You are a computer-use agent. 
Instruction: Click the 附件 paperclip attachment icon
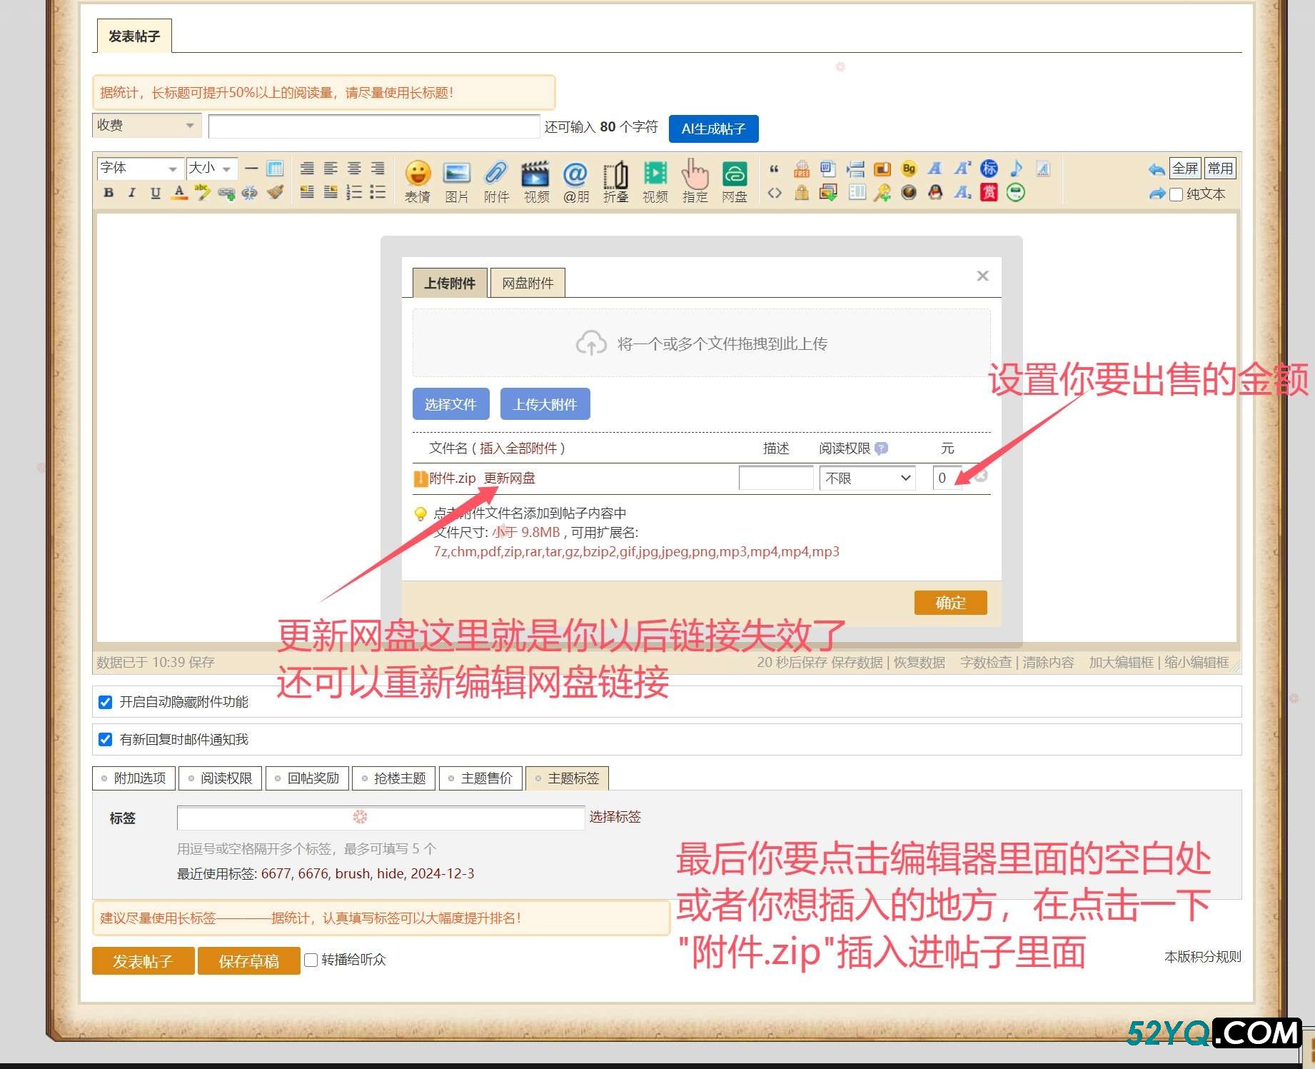(495, 174)
